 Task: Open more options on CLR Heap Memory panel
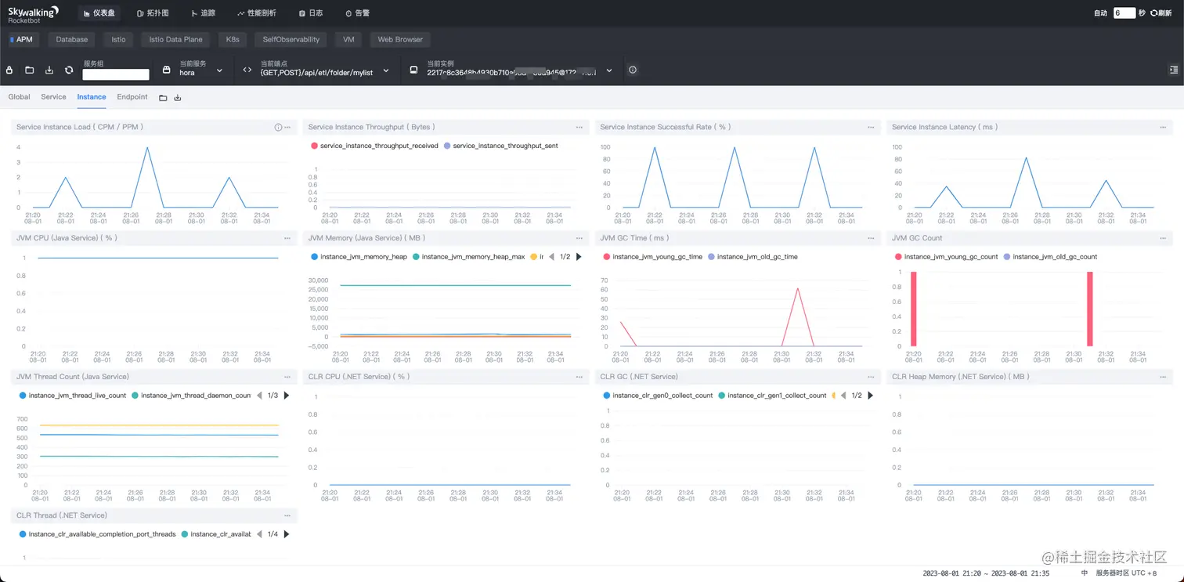coord(1163,377)
